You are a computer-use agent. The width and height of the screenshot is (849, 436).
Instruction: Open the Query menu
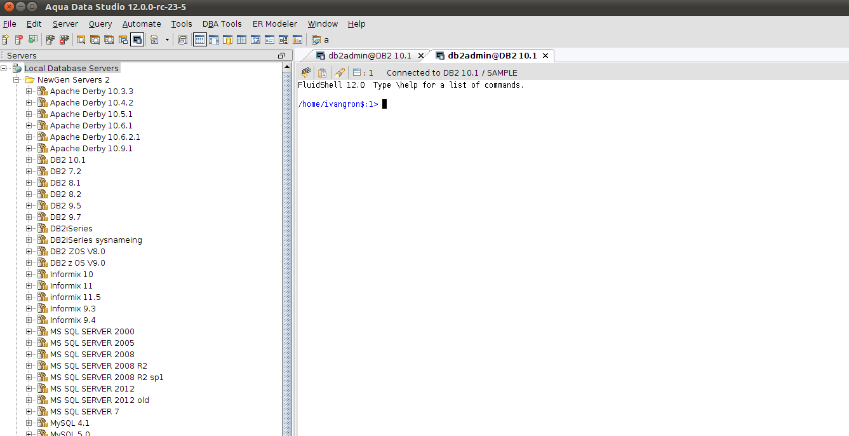[100, 24]
